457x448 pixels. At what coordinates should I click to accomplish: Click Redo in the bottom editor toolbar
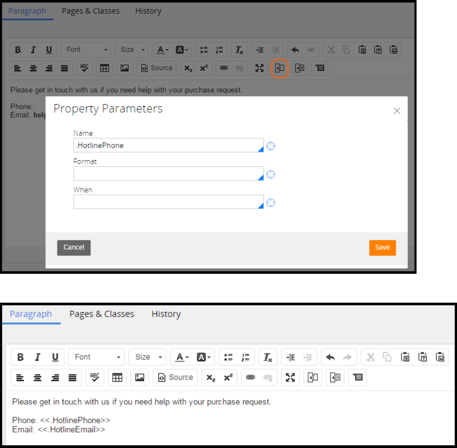(x=347, y=357)
